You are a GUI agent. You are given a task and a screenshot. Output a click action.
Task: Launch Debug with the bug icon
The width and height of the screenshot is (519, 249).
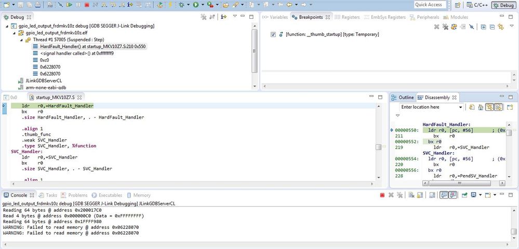pos(182,5)
